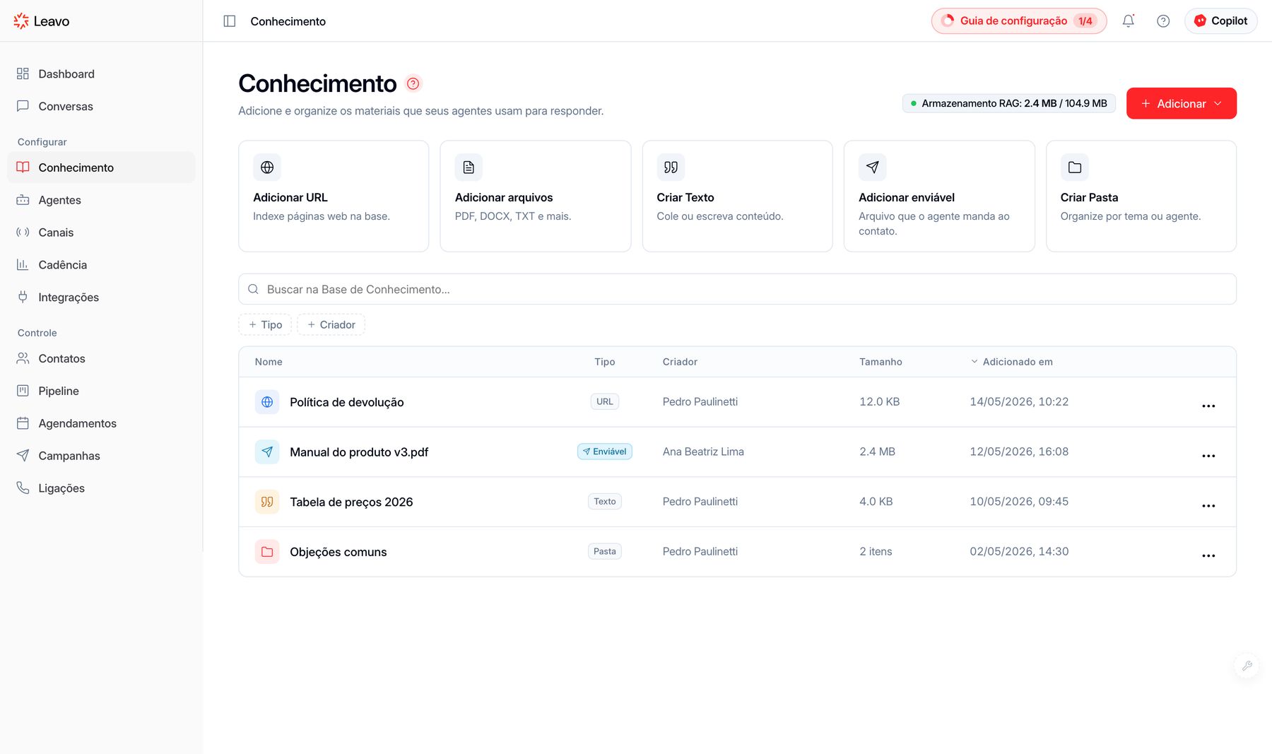Open Agendamentos in sidebar
This screenshot has height=754, width=1272.
(101, 423)
